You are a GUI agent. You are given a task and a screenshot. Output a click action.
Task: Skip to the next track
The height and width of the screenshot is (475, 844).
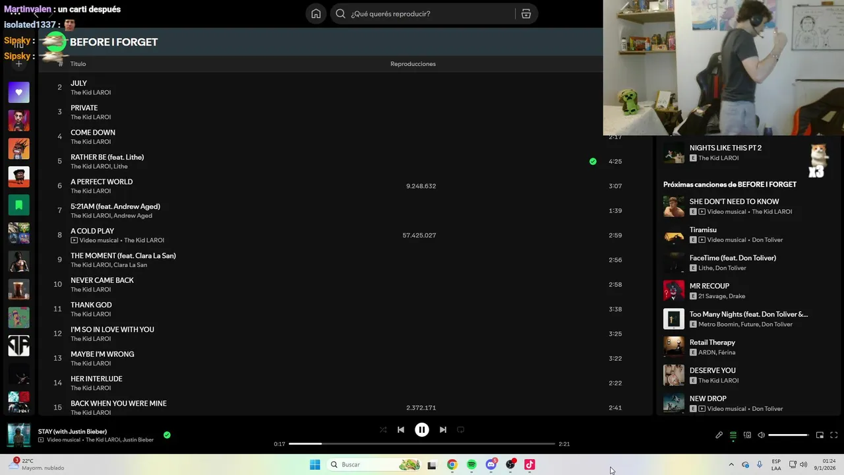coord(443,429)
